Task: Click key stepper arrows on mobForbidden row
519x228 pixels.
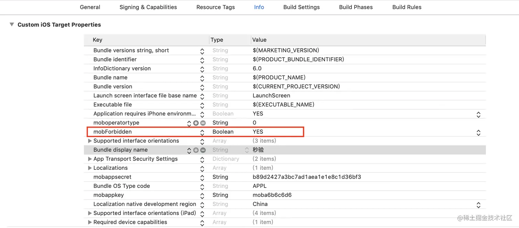Action: pyautogui.click(x=202, y=132)
